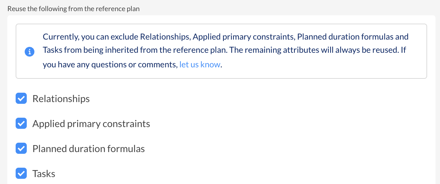Untick the Tasks checkbox
Viewport: 440px width, 184px height.
[21, 173]
